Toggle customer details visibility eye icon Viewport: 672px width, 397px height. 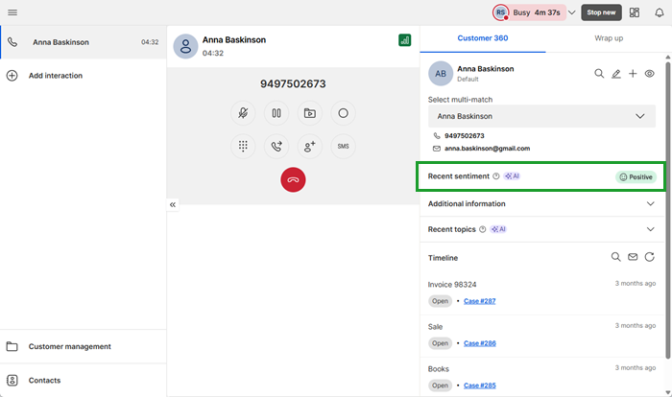[650, 74]
